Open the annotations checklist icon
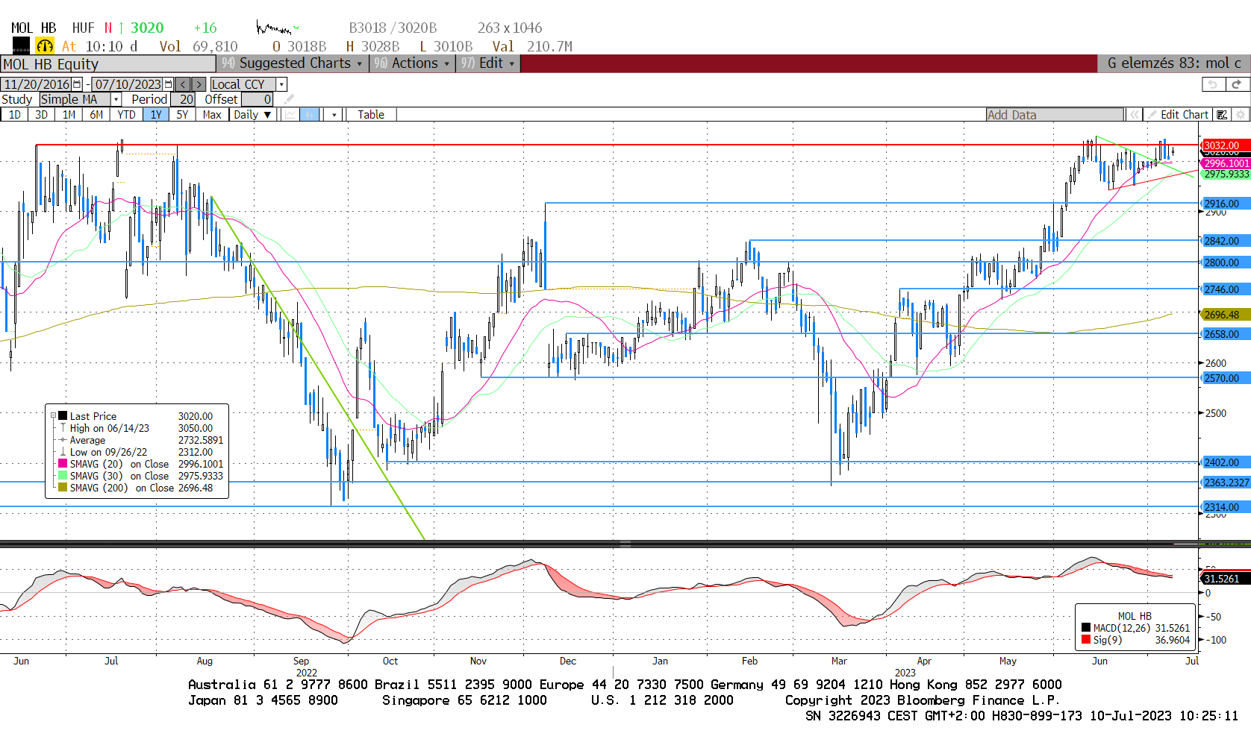This screenshot has height=748, width=1251. click(1222, 115)
